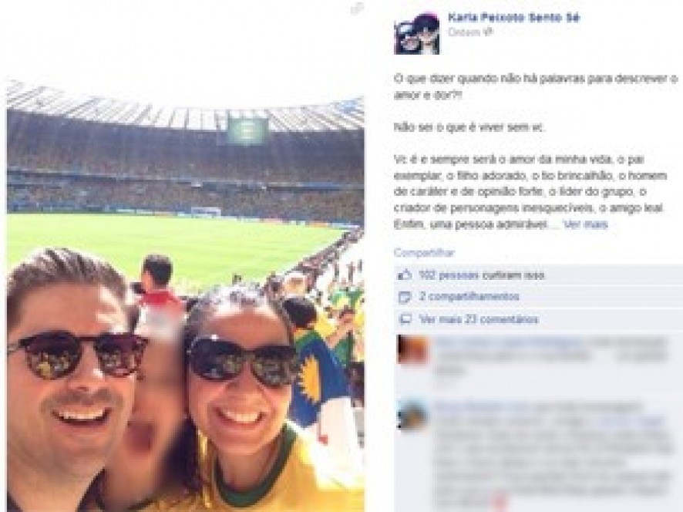The width and height of the screenshot is (683, 512).
Task: Click the Ontem timestamp link
Action: pos(465,32)
